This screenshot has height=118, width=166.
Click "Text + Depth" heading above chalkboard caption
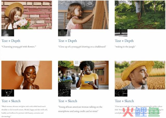[67, 41]
